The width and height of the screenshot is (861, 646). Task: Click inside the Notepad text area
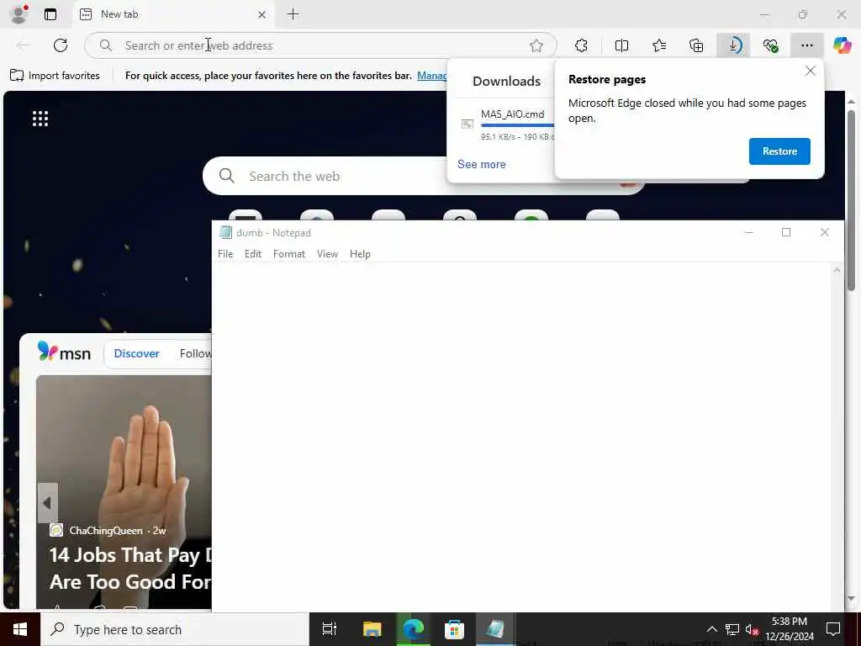pos(521,437)
